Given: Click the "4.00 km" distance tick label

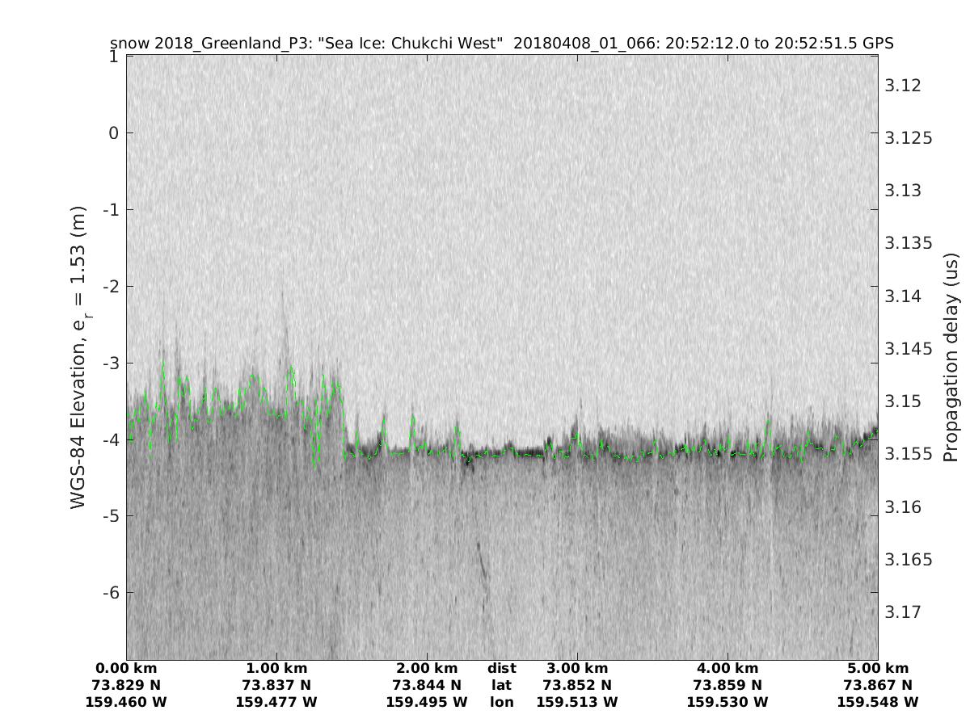Looking at the screenshot, I should click(727, 668).
